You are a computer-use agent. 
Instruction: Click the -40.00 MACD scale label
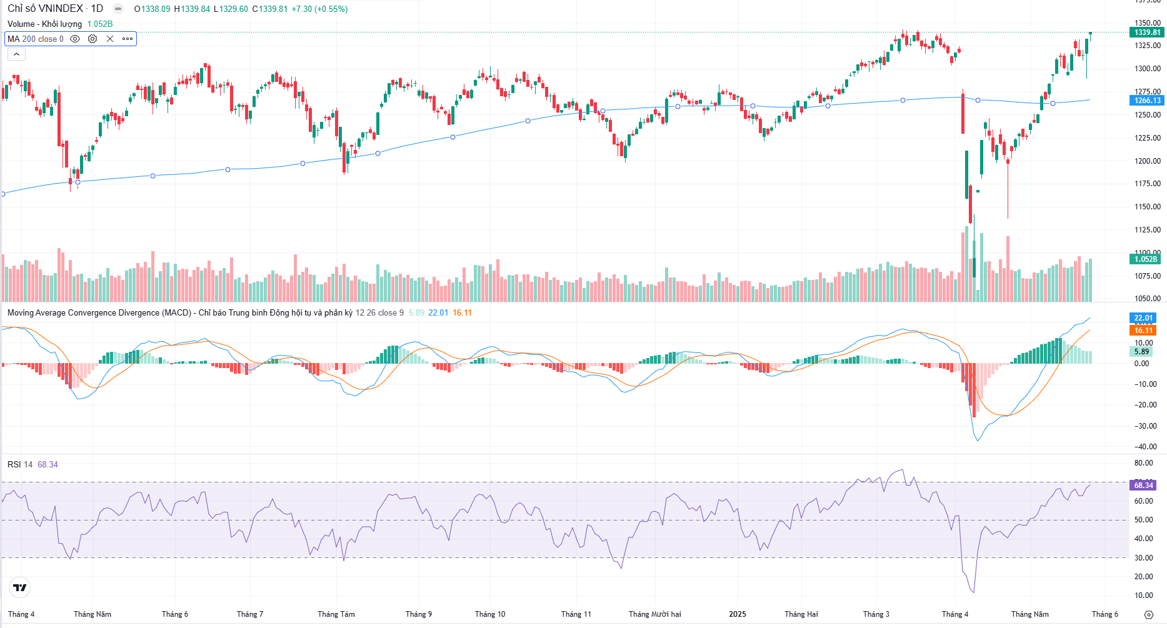(x=1146, y=447)
